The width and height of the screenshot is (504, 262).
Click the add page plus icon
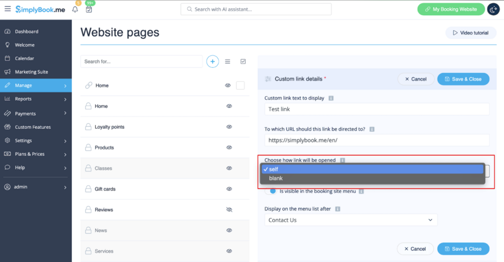click(212, 61)
